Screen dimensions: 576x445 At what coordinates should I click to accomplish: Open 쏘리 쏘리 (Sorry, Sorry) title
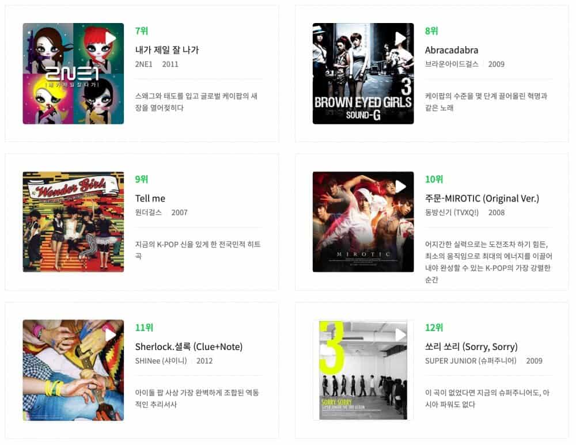click(471, 347)
